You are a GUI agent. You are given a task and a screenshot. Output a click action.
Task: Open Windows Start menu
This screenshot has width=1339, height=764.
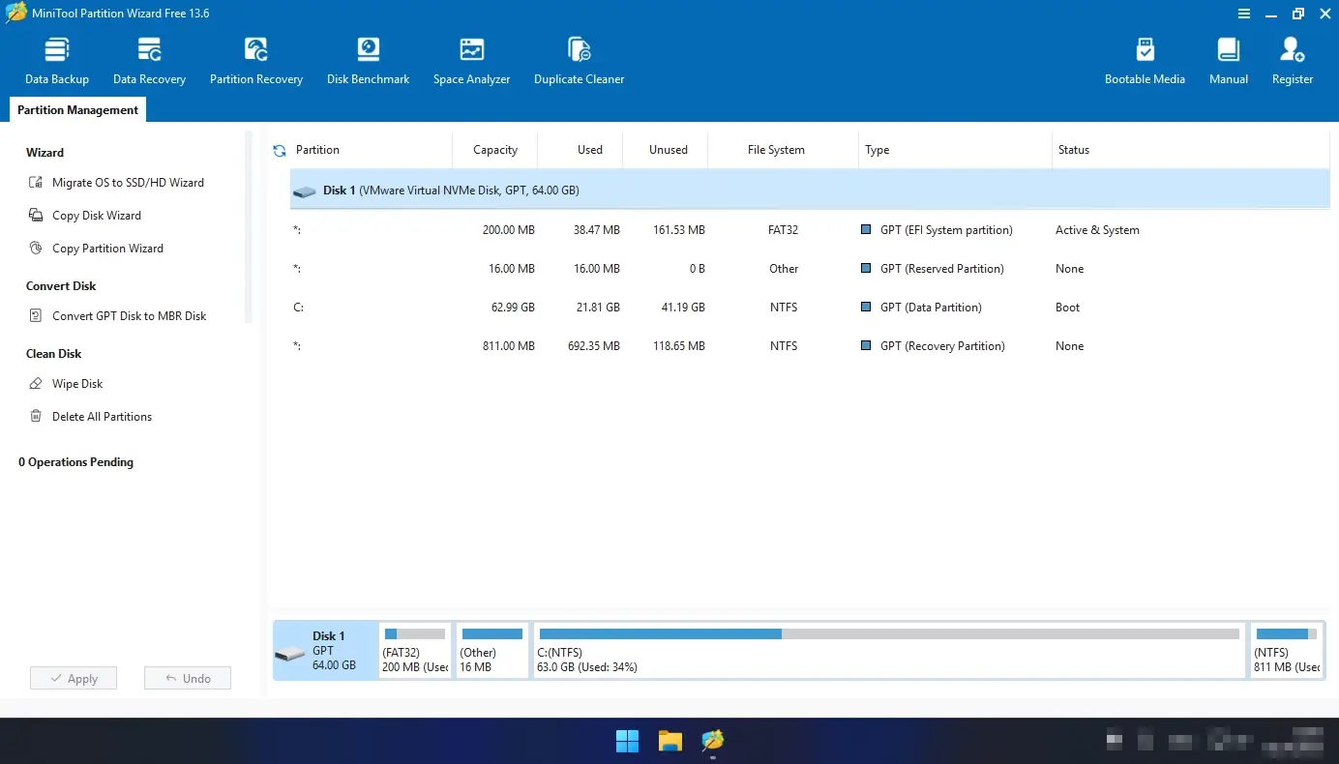[627, 741]
